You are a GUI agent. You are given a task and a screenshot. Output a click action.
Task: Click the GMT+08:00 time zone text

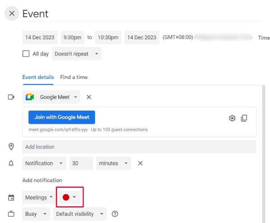coord(178,37)
